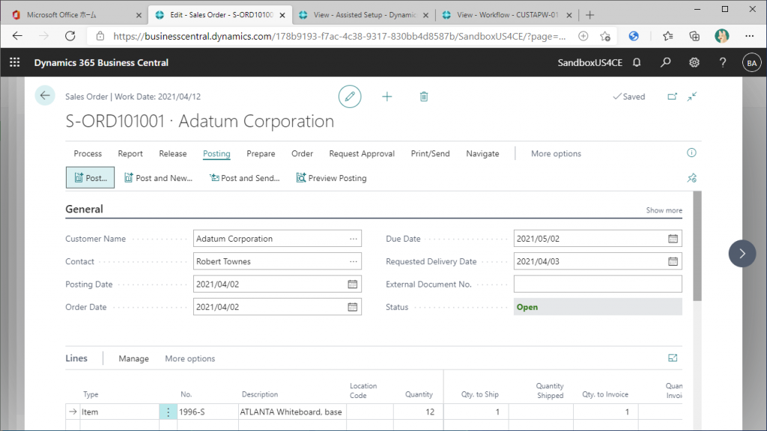767x431 pixels.
Task: Open the Process menu
Action: (88, 153)
